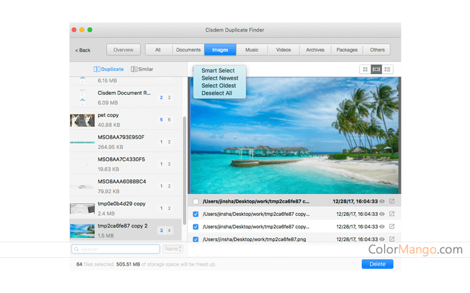Choose Smart Select from the menu

click(x=218, y=70)
